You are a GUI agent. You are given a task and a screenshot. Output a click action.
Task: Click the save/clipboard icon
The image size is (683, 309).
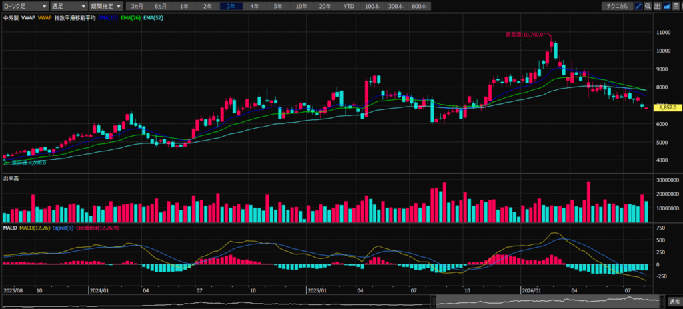tap(676, 6)
